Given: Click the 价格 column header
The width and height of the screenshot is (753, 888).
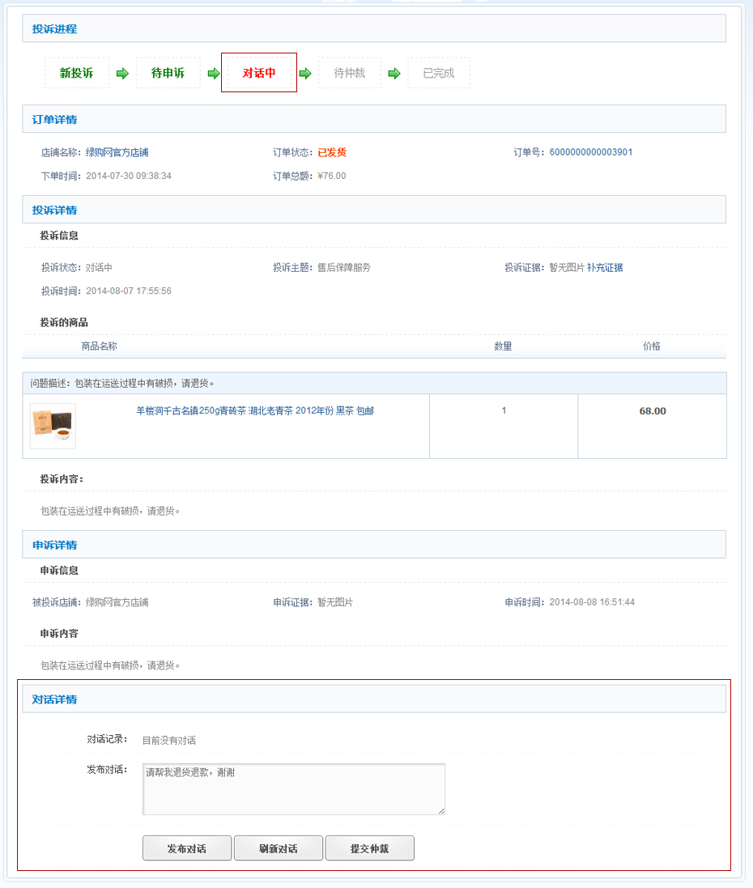Looking at the screenshot, I should (652, 346).
